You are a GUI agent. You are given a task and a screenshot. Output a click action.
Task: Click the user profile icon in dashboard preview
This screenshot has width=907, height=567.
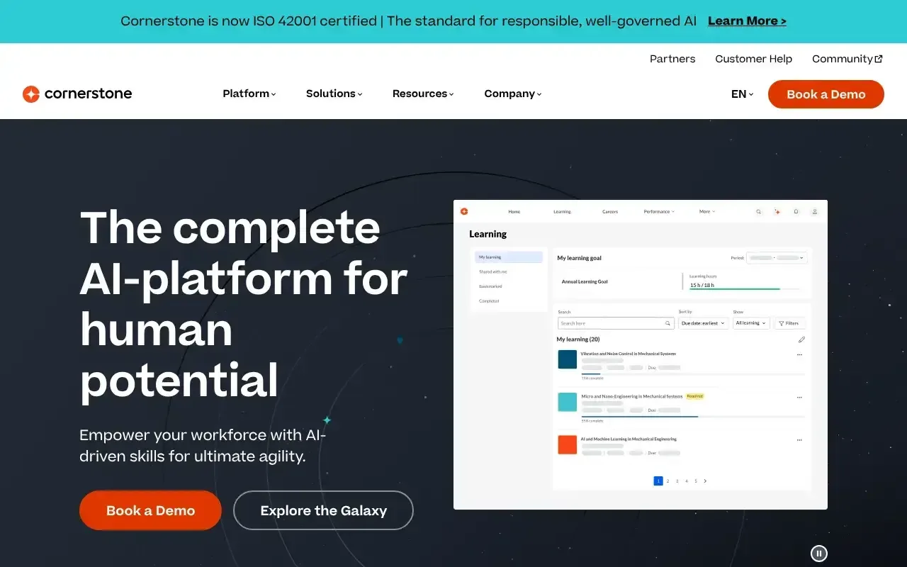[814, 211]
